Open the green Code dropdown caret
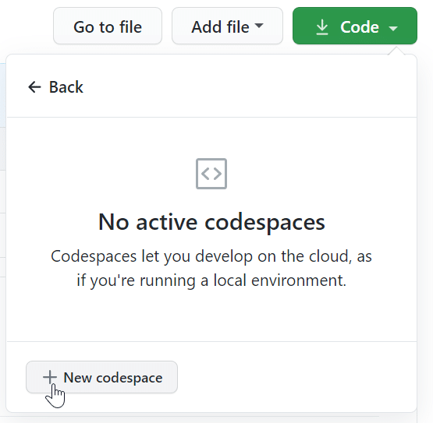The image size is (433, 423). point(392,28)
